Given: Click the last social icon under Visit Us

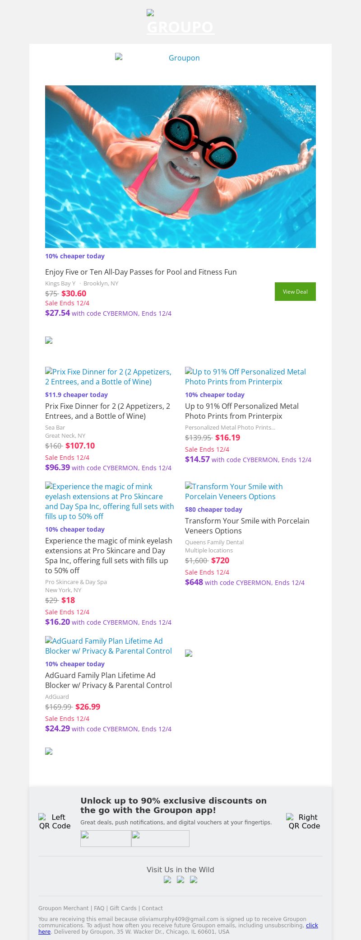Looking at the screenshot, I should (194, 879).
